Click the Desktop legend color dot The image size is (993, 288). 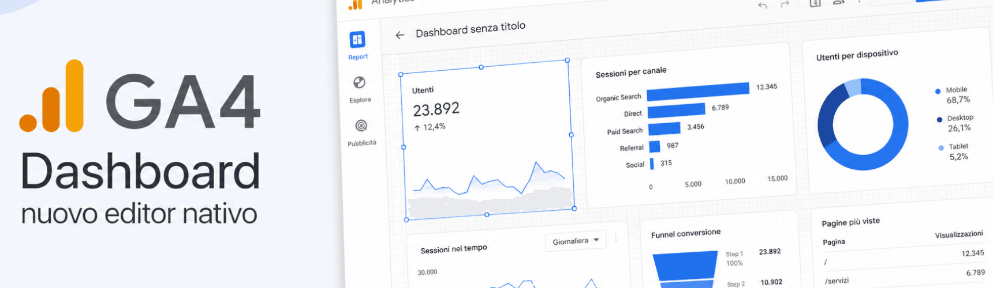pyautogui.click(x=939, y=119)
